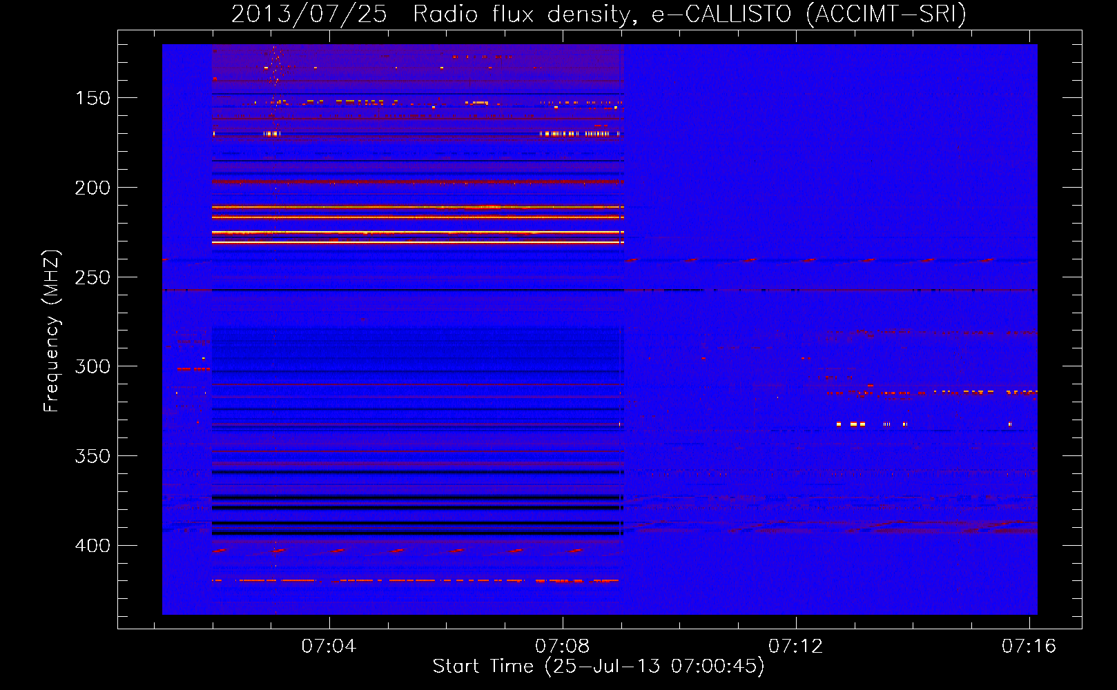Click the 07:08 time tick label
The width and height of the screenshot is (1117, 690).
563,646
